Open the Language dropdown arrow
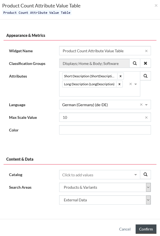This screenshot has height=236, width=160. pos(146,105)
